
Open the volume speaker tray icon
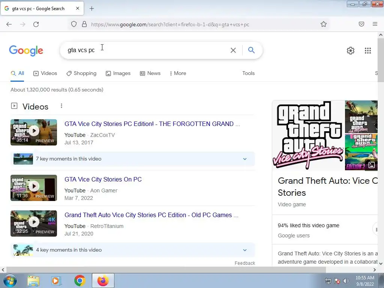point(346,281)
